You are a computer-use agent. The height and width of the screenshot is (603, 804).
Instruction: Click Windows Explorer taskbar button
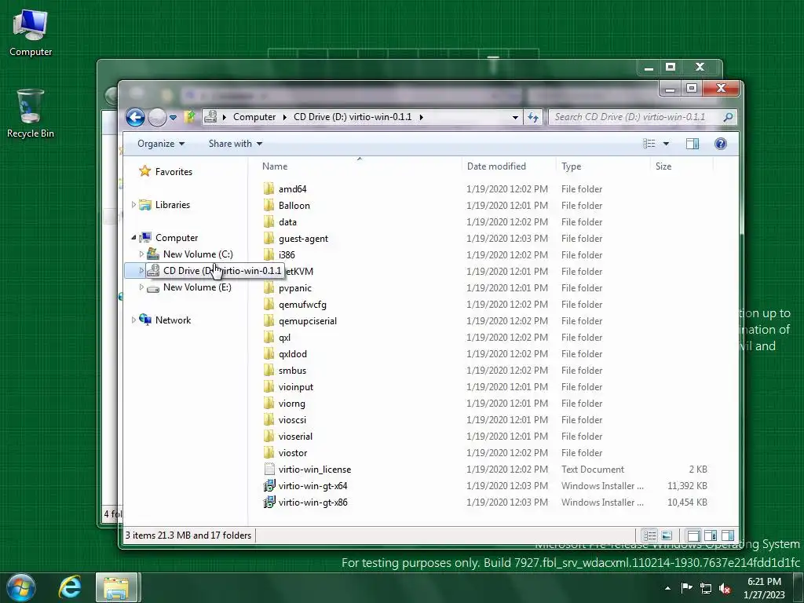(x=116, y=587)
